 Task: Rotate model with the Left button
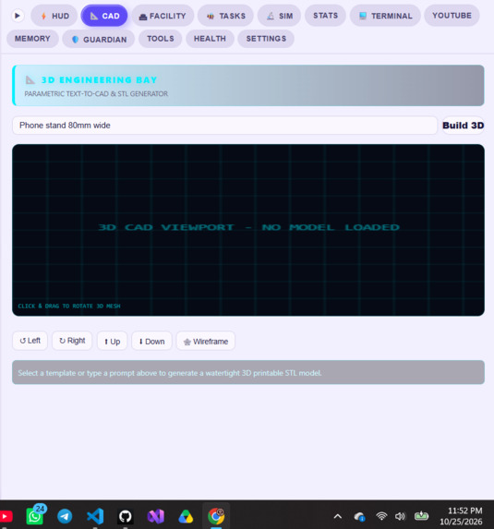coord(30,341)
